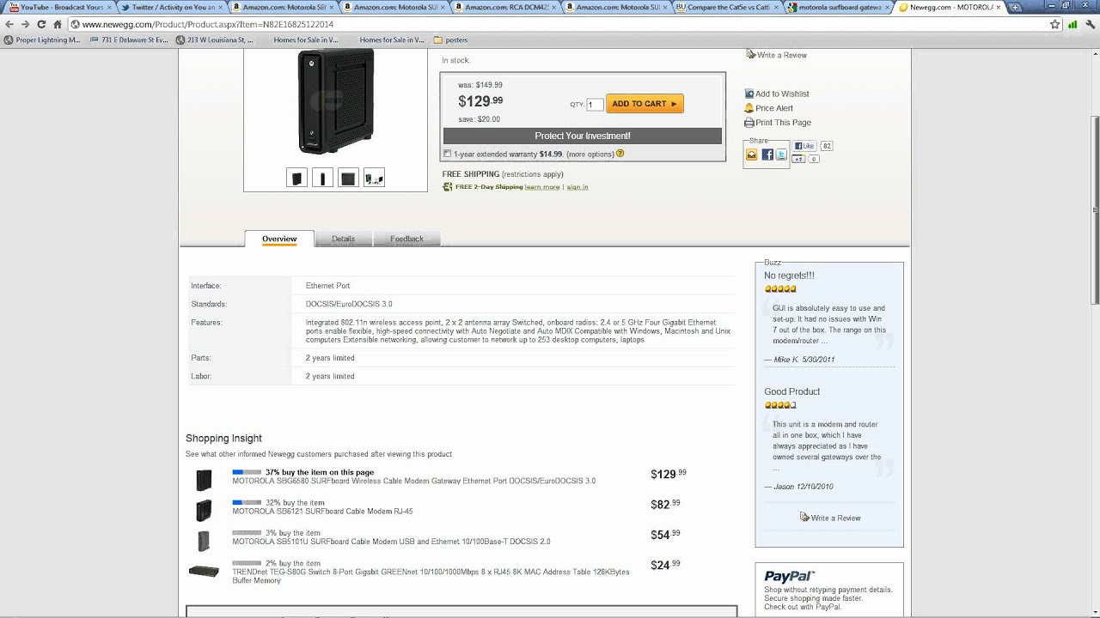Open the SBG6580 gateway thumbnail in Shopping Insight

point(204,481)
